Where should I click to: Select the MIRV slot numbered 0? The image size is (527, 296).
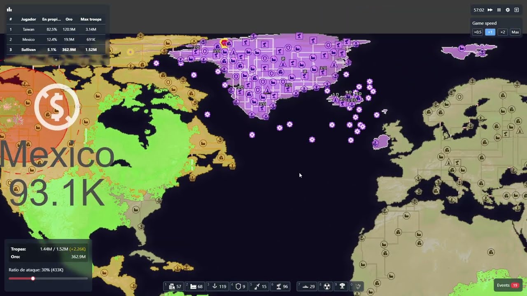tap(357, 286)
